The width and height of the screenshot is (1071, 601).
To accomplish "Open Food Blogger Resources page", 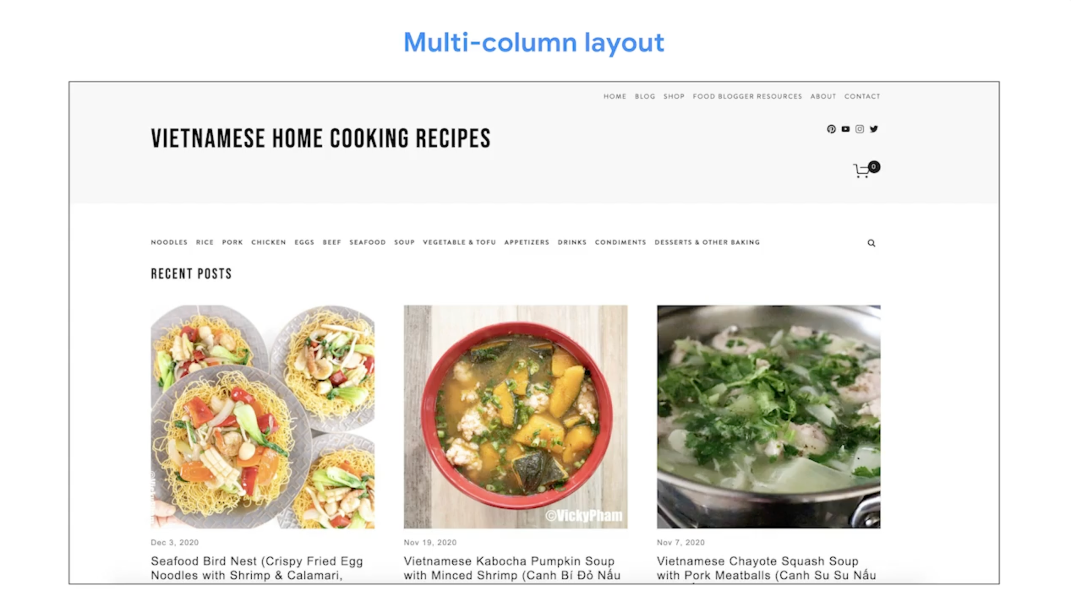I will coord(747,97).
